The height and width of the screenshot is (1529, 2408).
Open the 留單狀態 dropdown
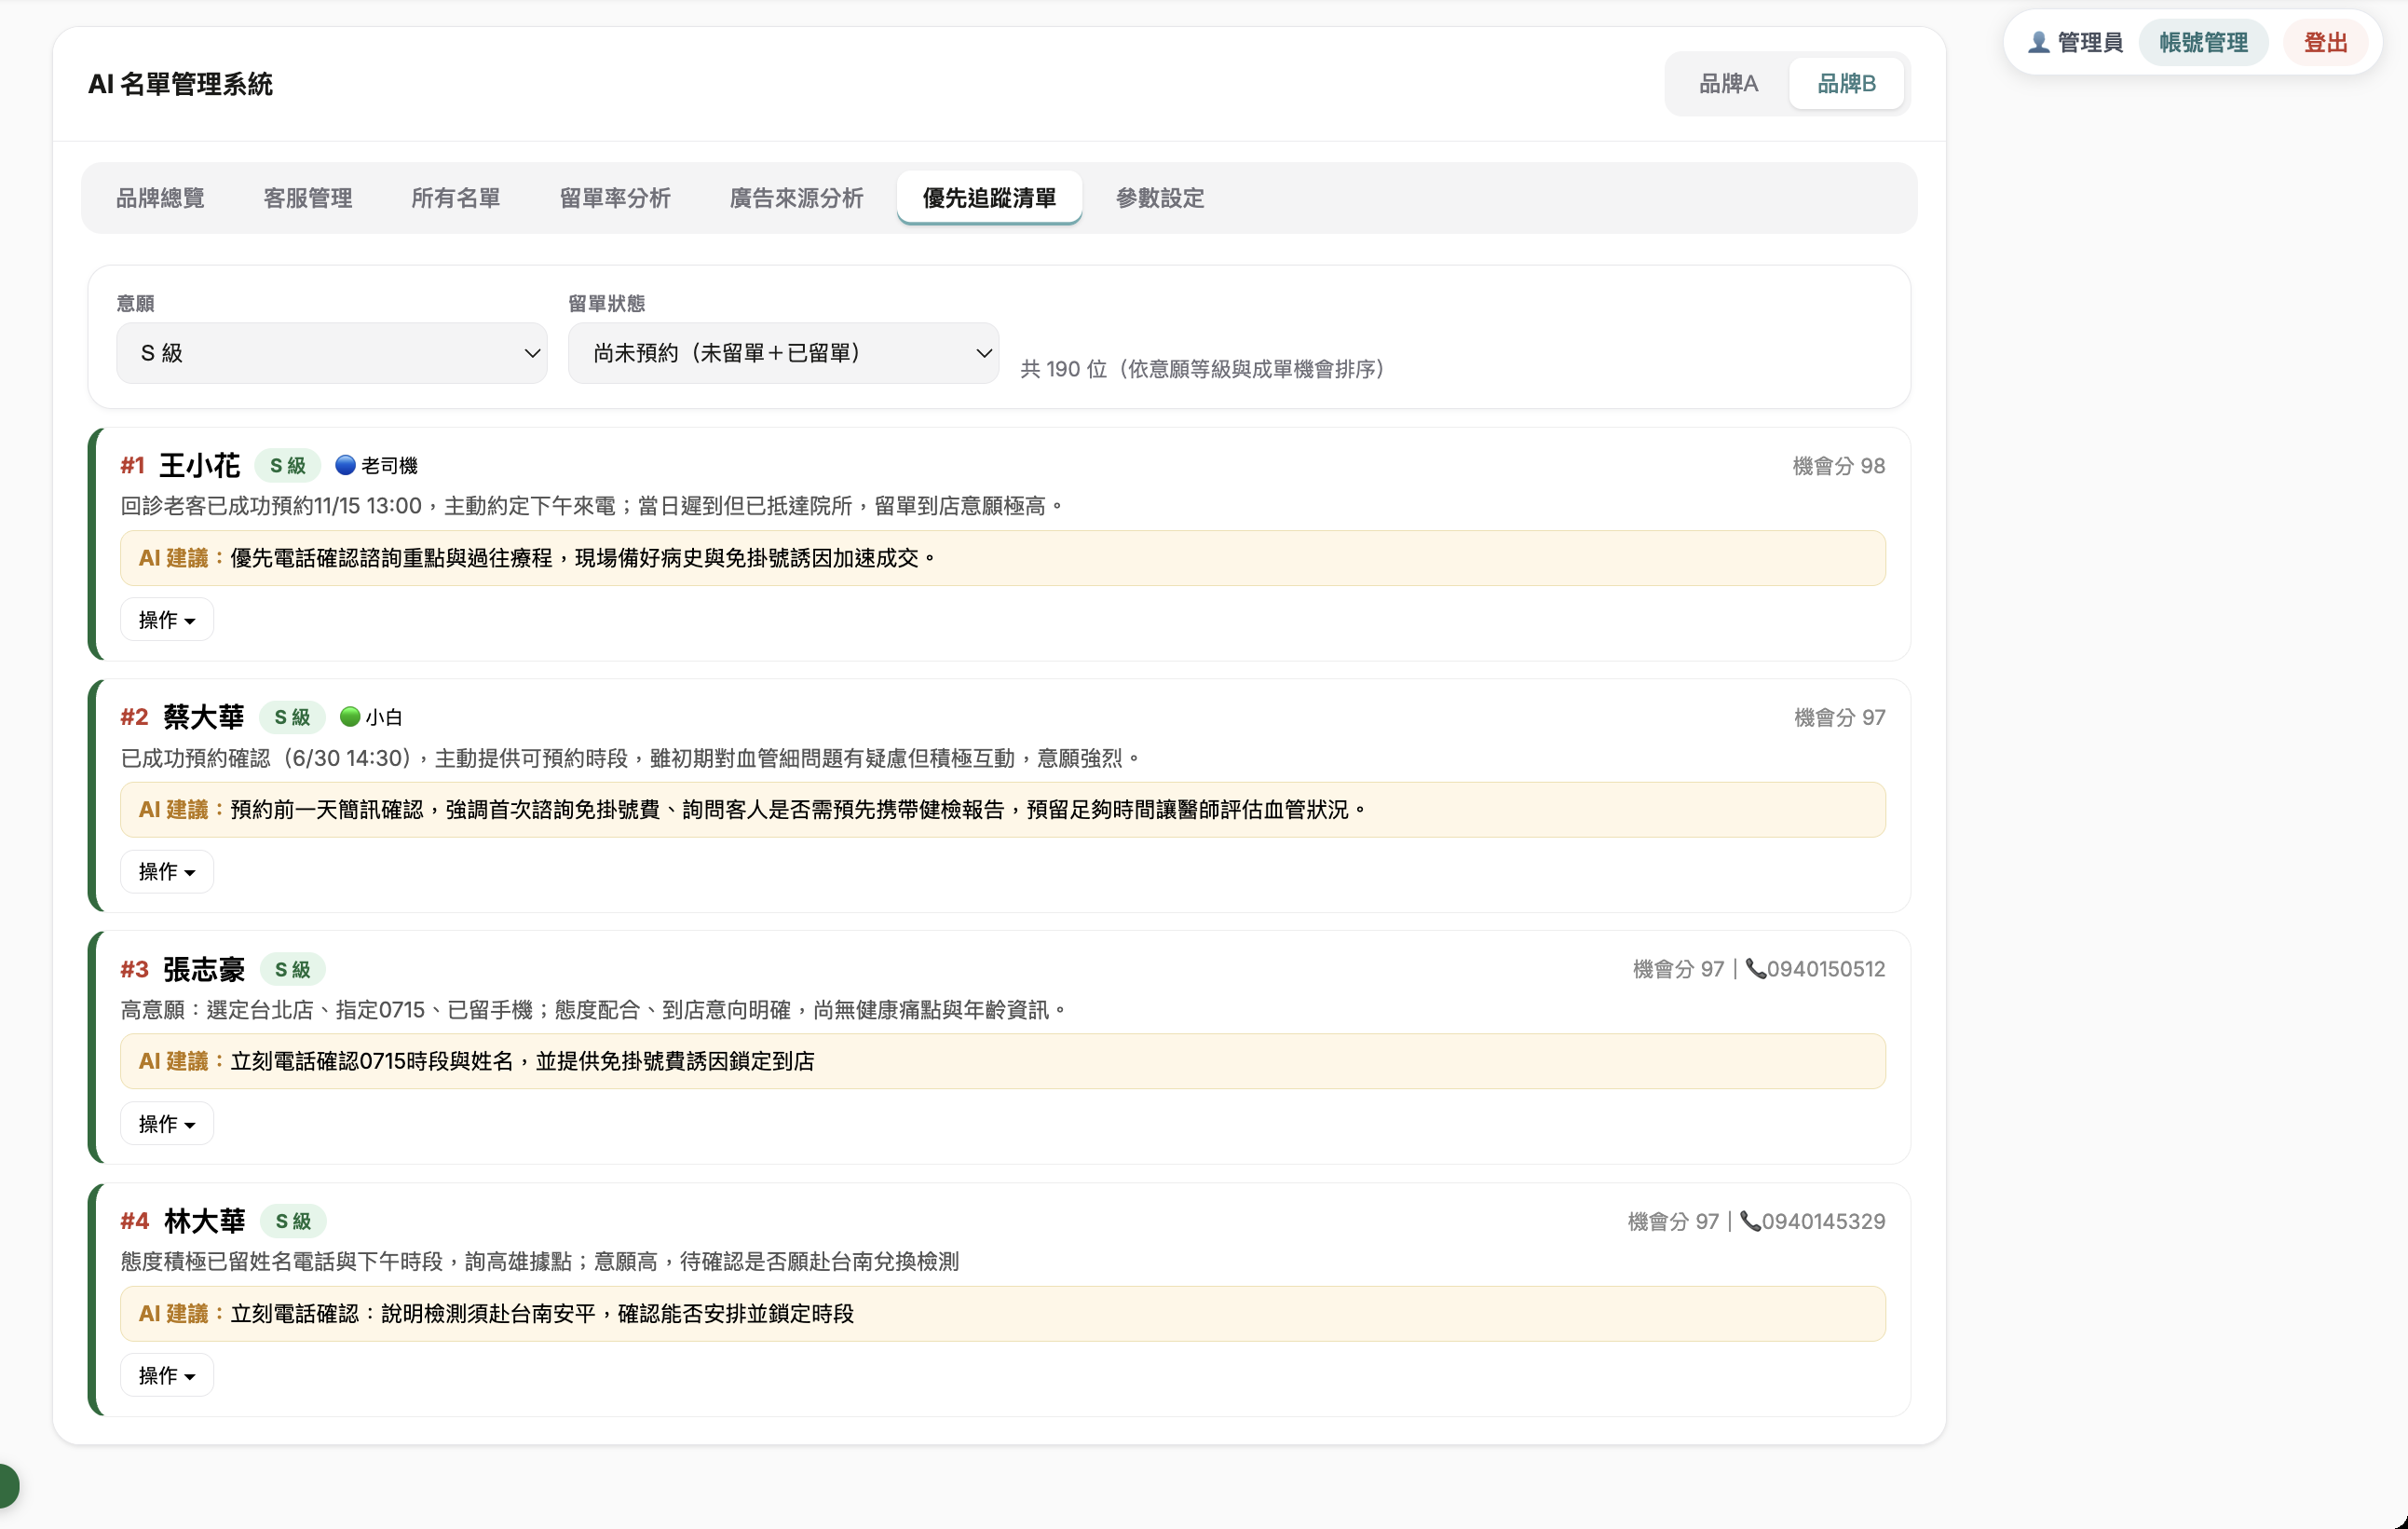tap(783, 353)
